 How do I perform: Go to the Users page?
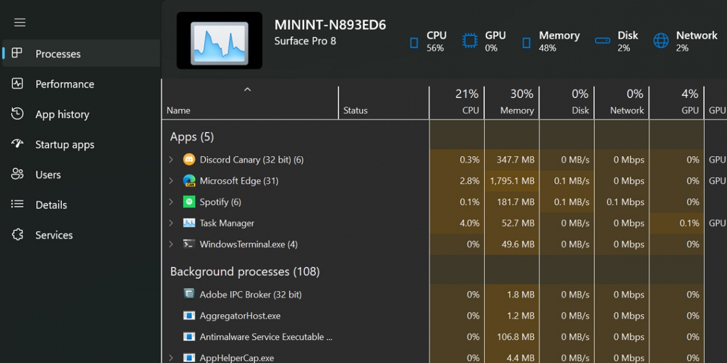(x=82, y=174)
